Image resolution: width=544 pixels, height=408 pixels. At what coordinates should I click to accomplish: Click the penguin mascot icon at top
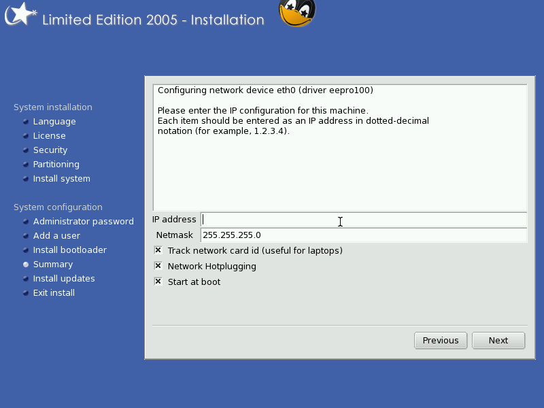pyautogui.click(x=297, y=13)
